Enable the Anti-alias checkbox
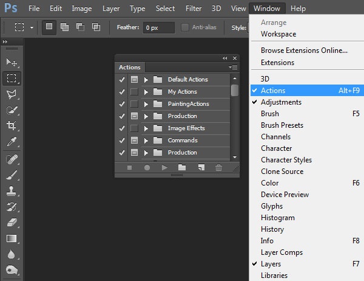Screen dimensions: 364x281 click(x=185, y=27)
